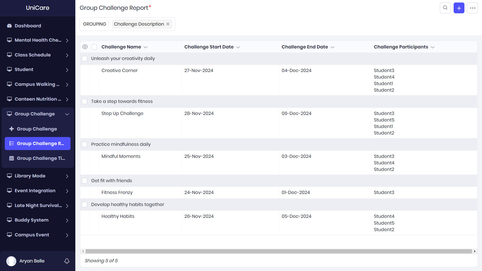482x271 pixels.
Task: Click the horizontal scrollbar right arrow
Action: [475, 251]
